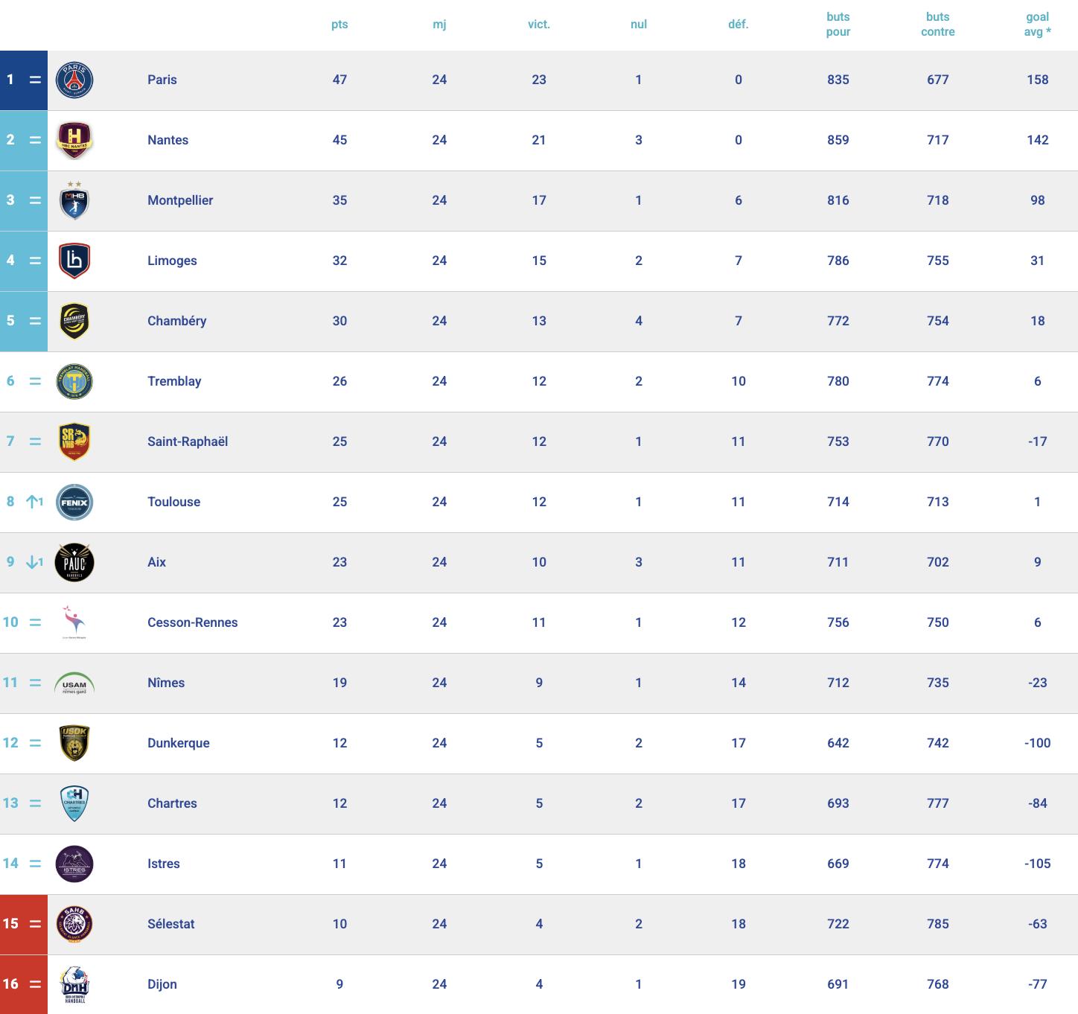1078x1014 pixels.
Task: Click the Dunkerque USDK club logo
Action: click(74, 744)
